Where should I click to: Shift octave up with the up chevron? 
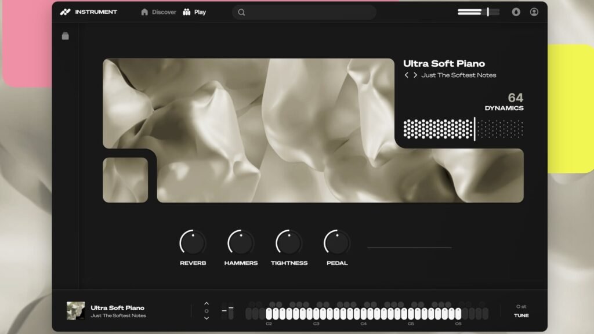[206, 303]
